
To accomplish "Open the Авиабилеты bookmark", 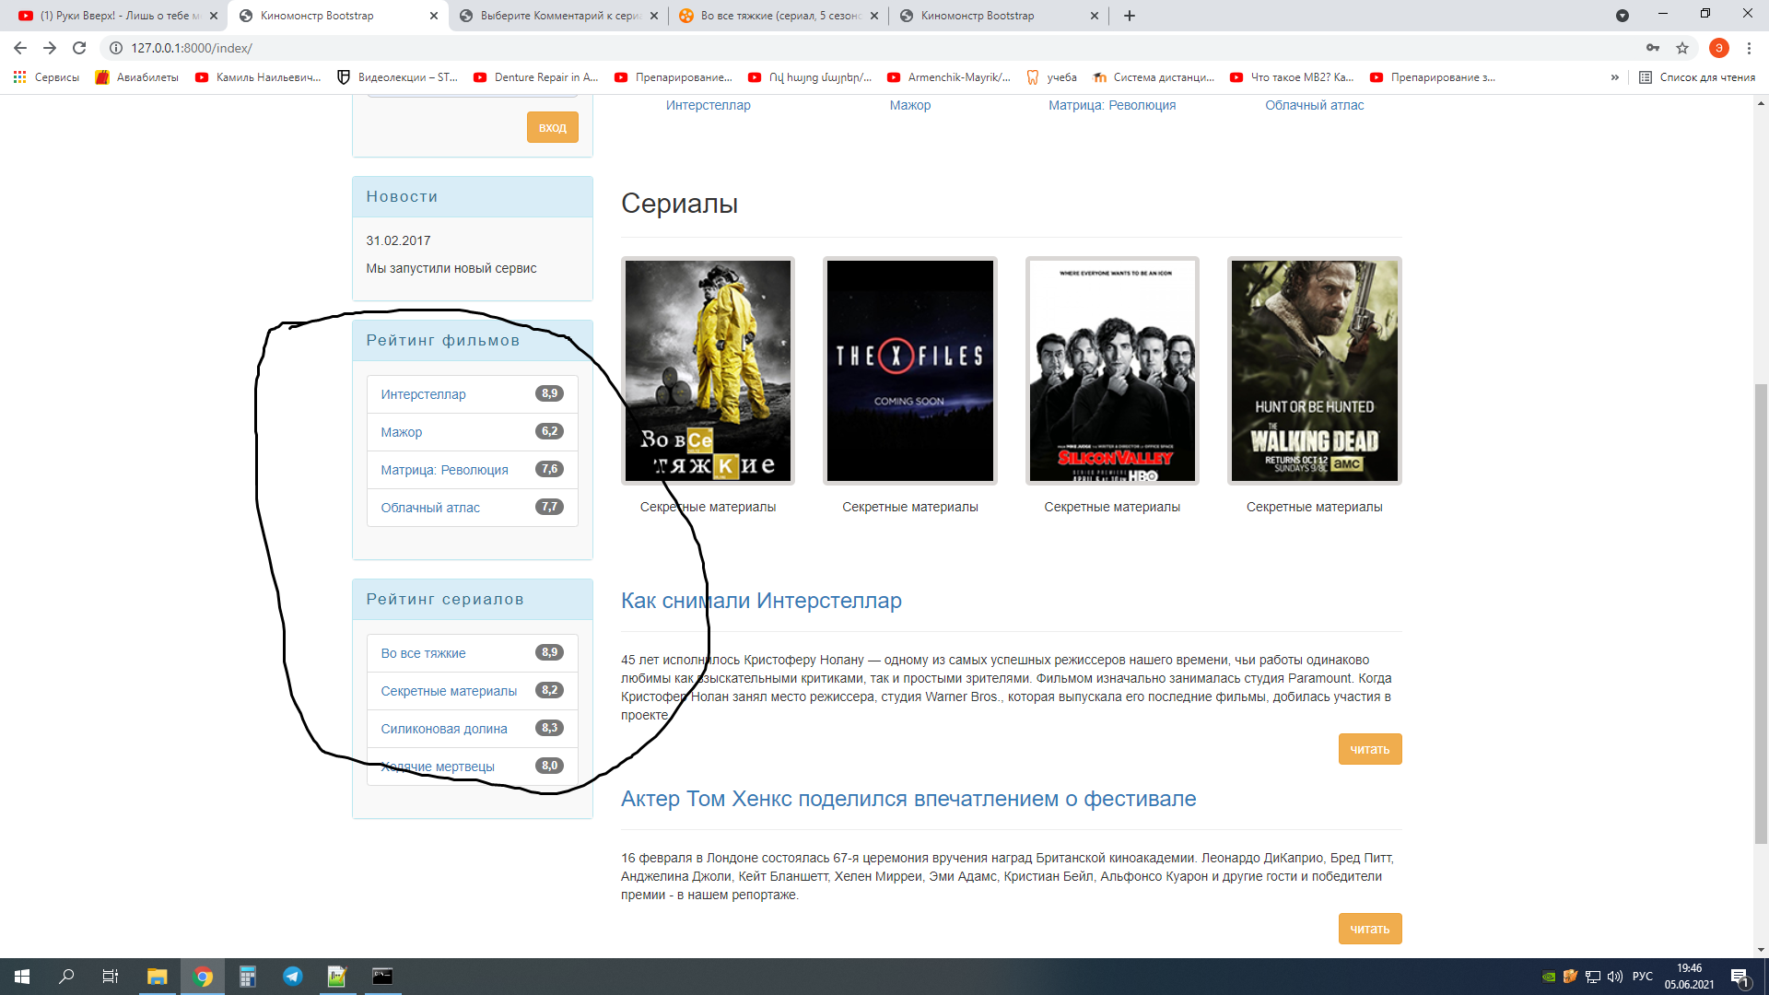I will (137, 77).
